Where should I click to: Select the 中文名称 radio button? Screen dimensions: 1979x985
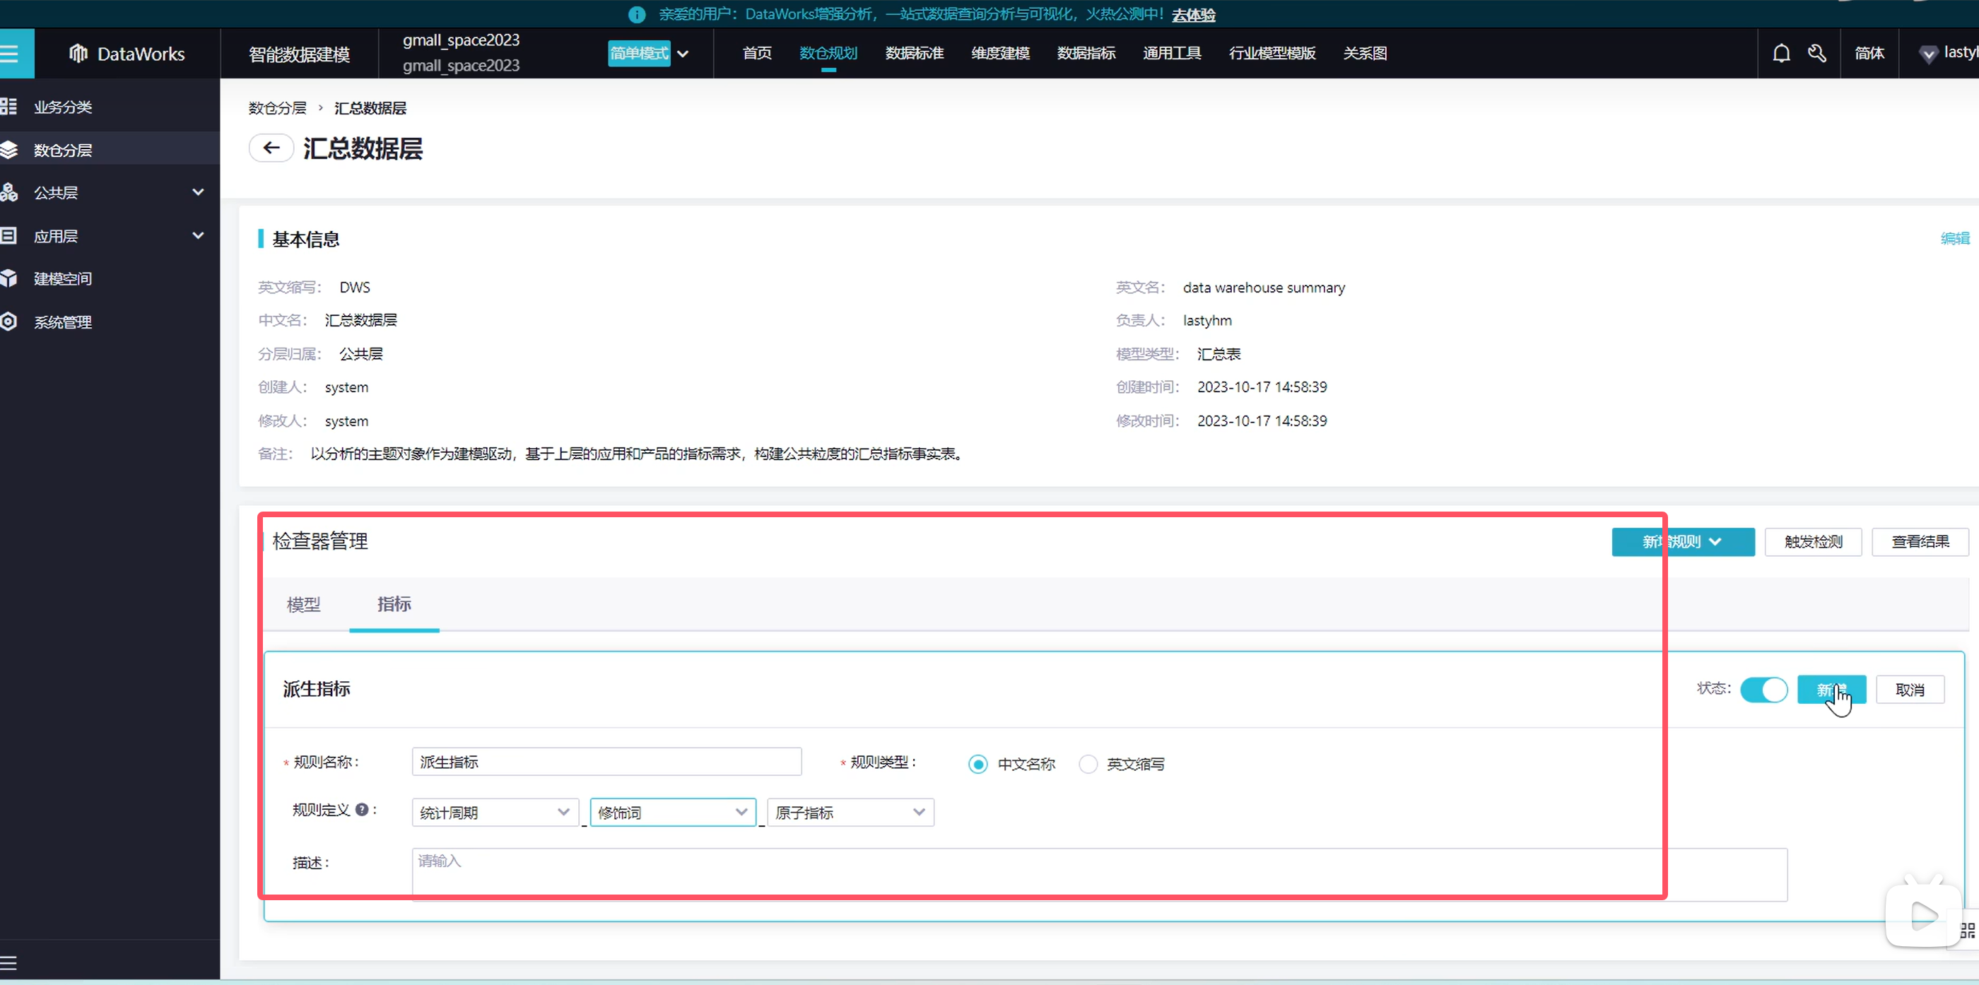[x=977, y=765]
